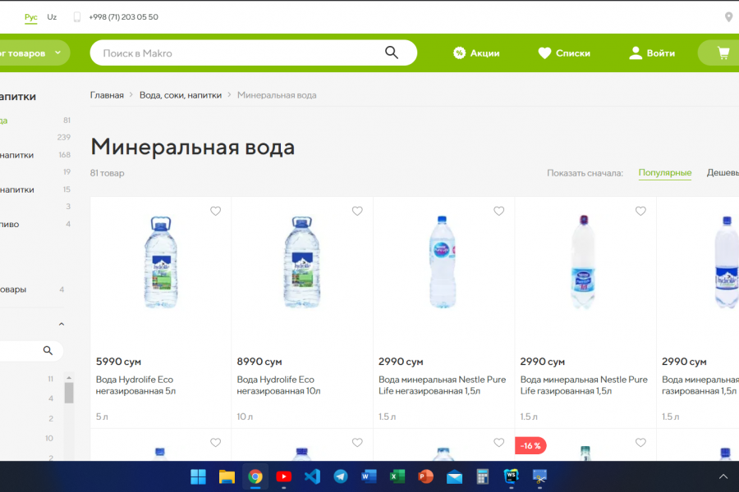Image resolution: width=739 pixels, height=492 pixels.
Task: Open Nestle Pure Life газированная bottle image
Action: [x=584, y=262]
